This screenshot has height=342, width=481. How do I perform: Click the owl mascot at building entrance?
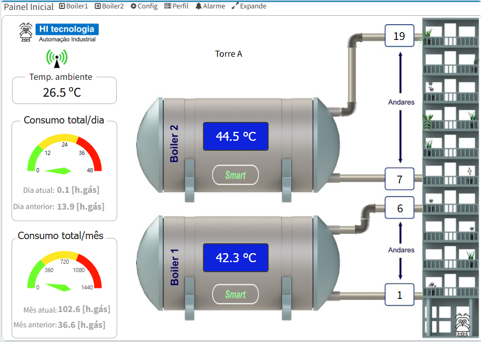tap(462, 324)
